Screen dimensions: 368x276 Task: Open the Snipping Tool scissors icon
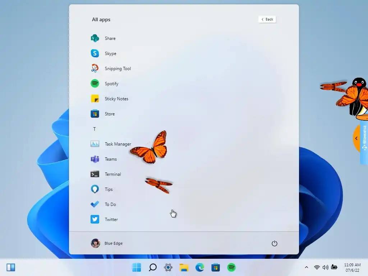[x=95, y=68]
